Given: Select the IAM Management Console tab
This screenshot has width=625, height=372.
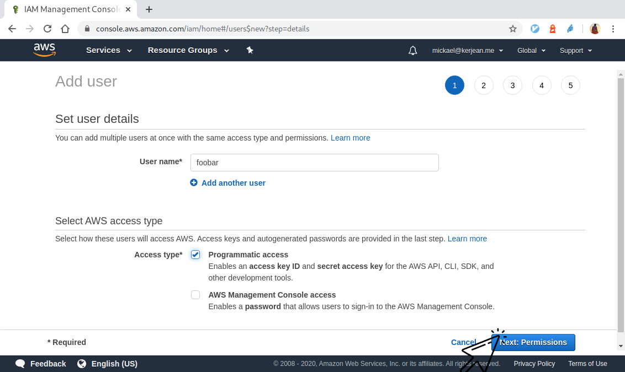Looking at the screenshot, I should click(71, 9).
